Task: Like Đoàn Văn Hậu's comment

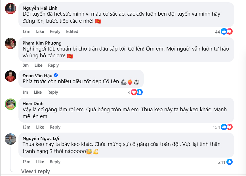Action: coord(37,92)
